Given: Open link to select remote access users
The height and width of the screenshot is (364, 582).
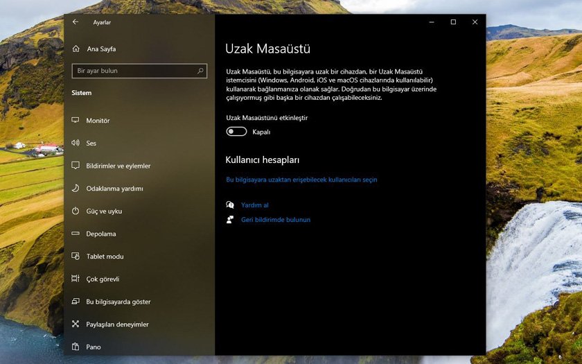Looking at the screenshot, I should (301, 180).
